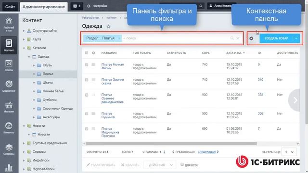The image size is (308, 173).
Task: Collapse the Каталоги tree node
Action: coord(24,48)
